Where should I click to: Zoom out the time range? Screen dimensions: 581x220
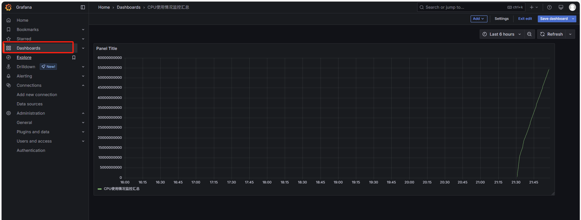pos(529,34)
